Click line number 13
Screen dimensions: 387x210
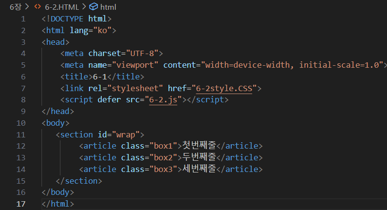click(x=21, y=157)
